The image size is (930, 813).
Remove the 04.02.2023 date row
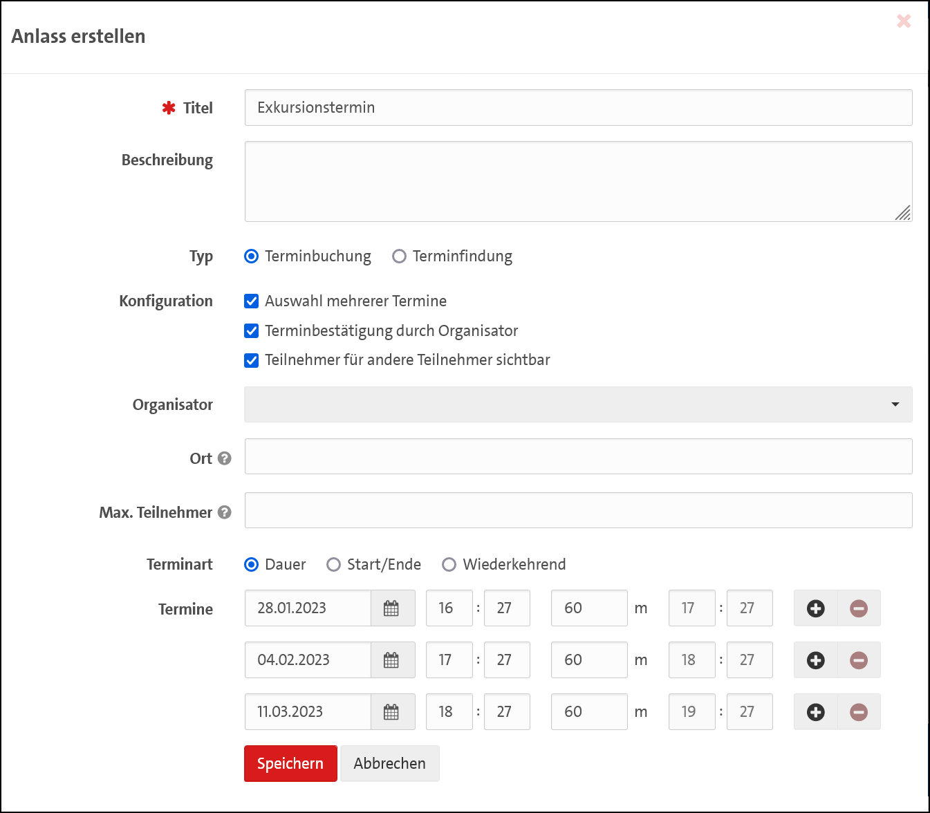(x=859, y=660)
